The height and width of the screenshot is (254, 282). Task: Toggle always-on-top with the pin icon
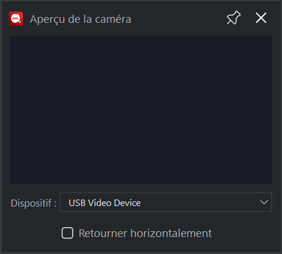[x=233, y=18]
